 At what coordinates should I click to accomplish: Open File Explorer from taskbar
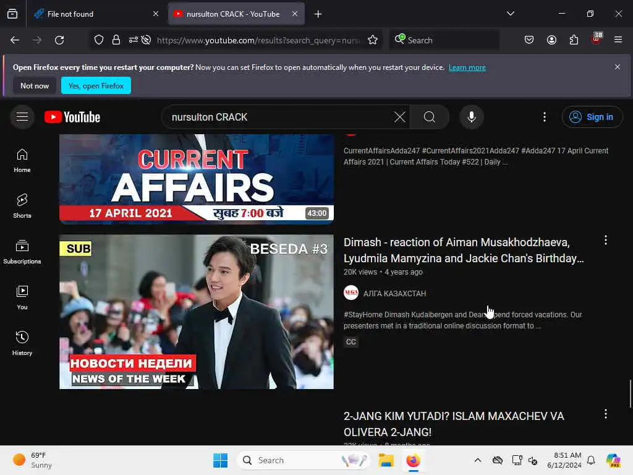click(386, 460)
